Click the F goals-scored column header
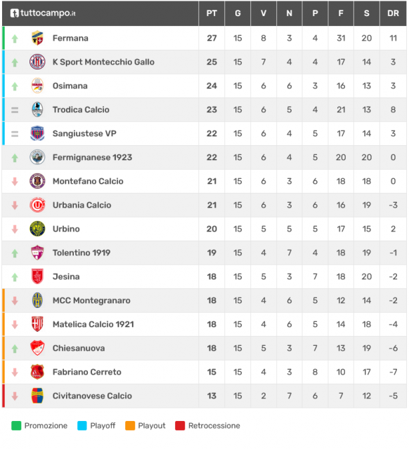The width and height of the screenshot is (409, 449). pos(341,13)
